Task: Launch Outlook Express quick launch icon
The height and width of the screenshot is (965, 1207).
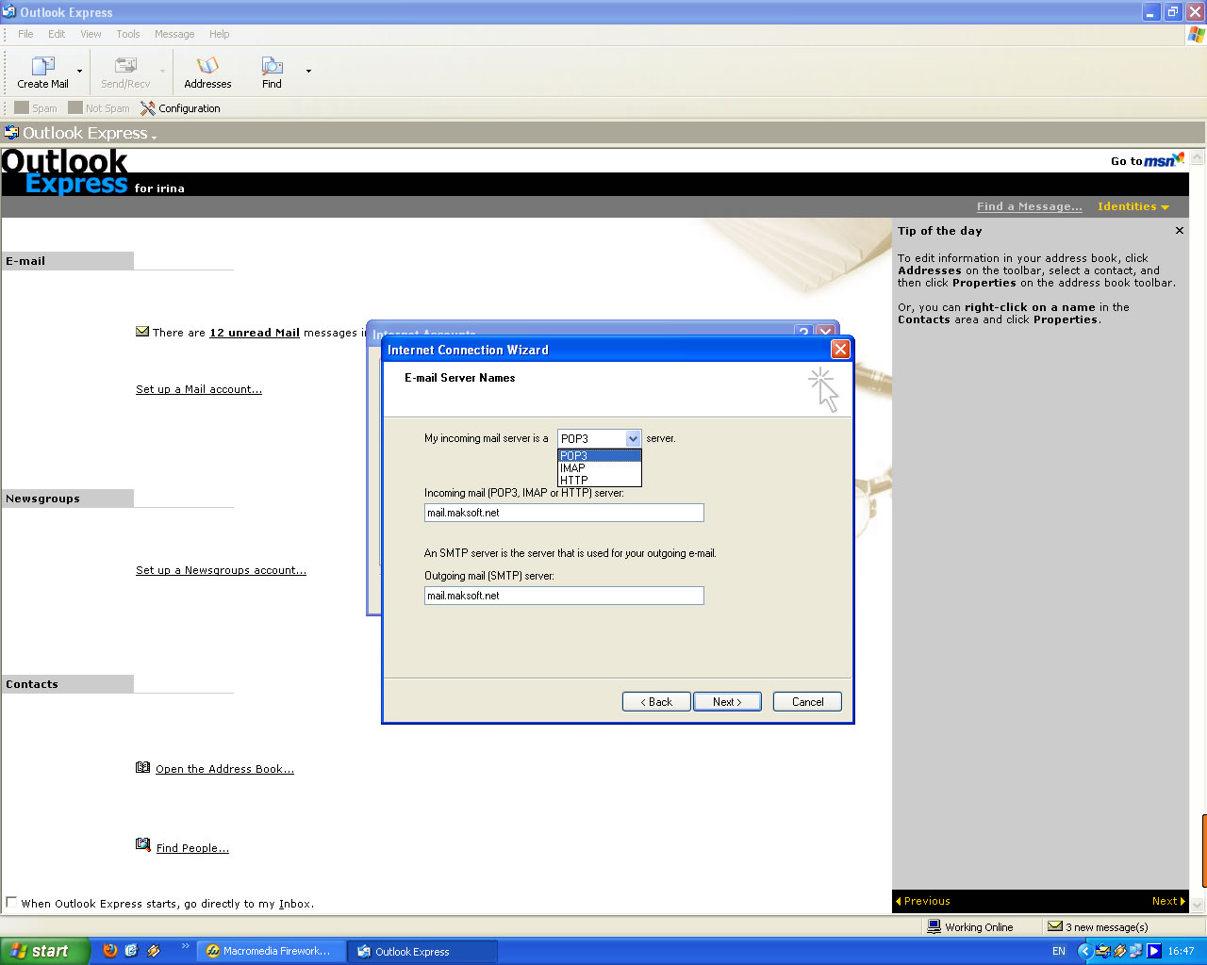Action: pyautogui.click(x=131, y=951)
